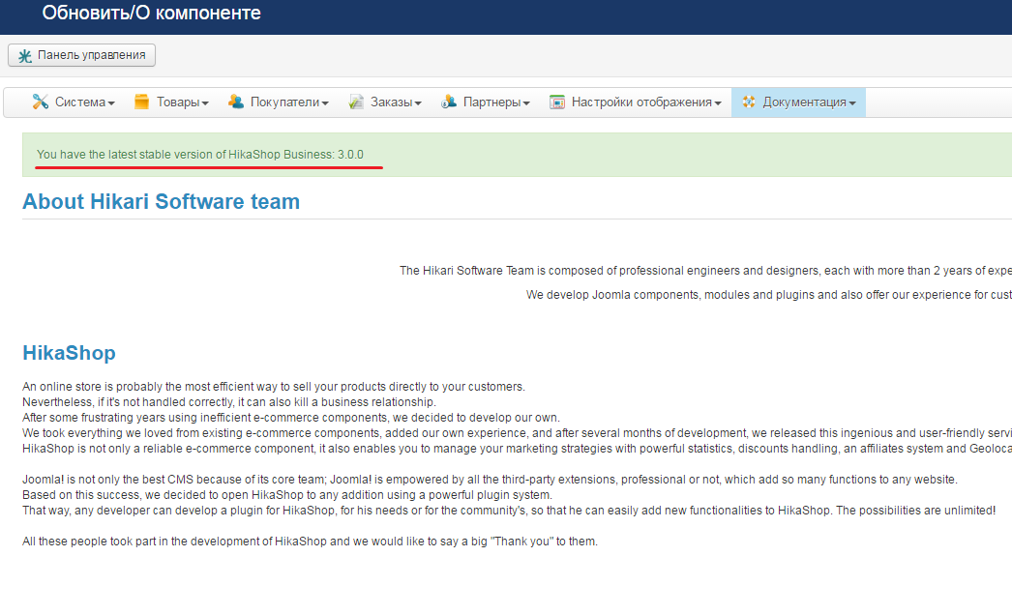The height and width of the screenshot is (615, 1012).
Task: Click the Обновить/О компоненте page title
Action: click(152, 13)
